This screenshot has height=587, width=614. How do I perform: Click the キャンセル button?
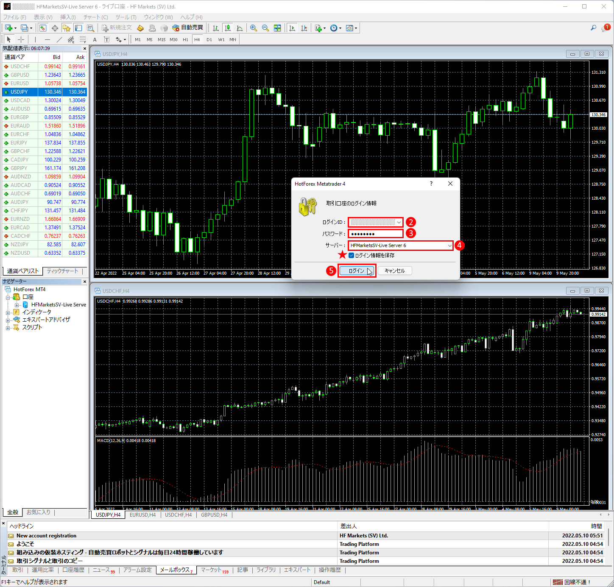394,271
